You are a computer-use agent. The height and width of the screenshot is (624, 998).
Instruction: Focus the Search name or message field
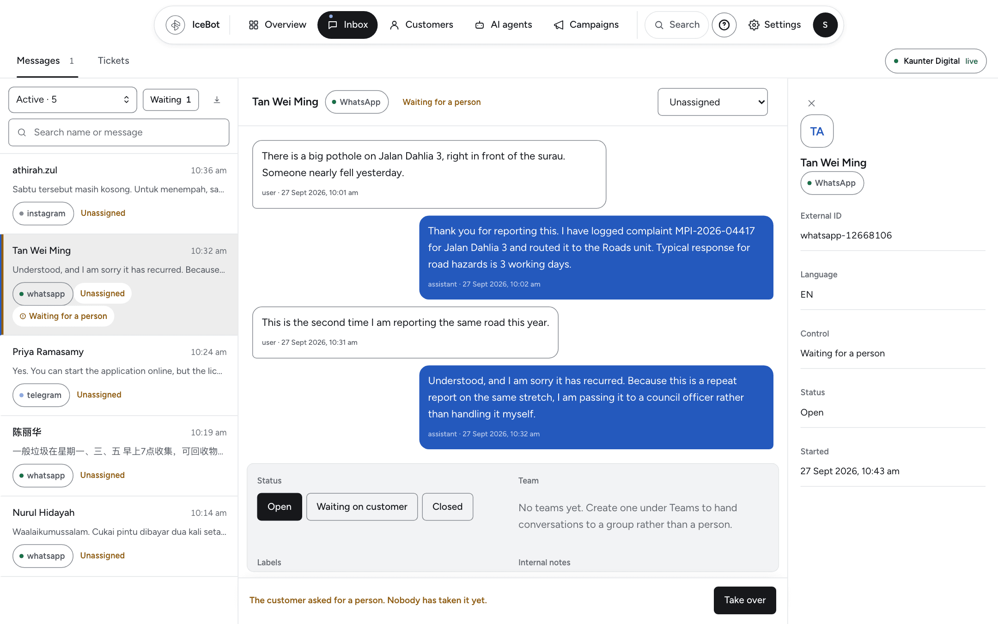pyautogui.click(x=119, y=133)
